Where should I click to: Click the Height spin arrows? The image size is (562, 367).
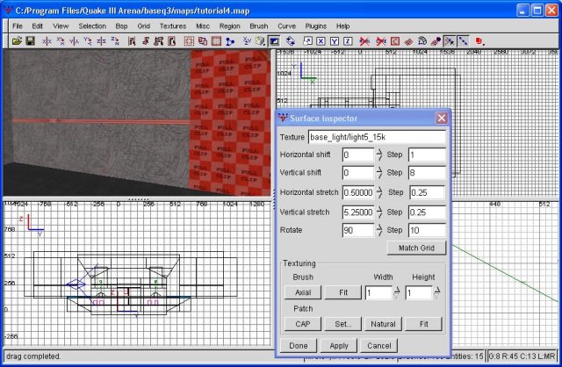coord(436,293)
